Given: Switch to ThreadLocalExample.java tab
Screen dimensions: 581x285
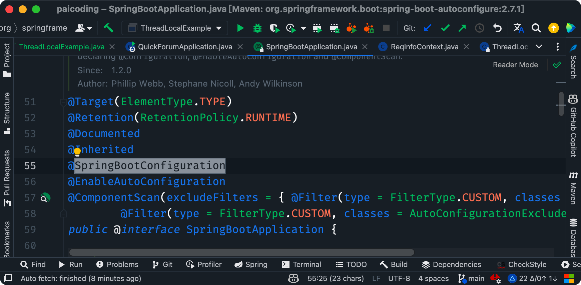Looking at the screenshot, I should pos(62,47).
